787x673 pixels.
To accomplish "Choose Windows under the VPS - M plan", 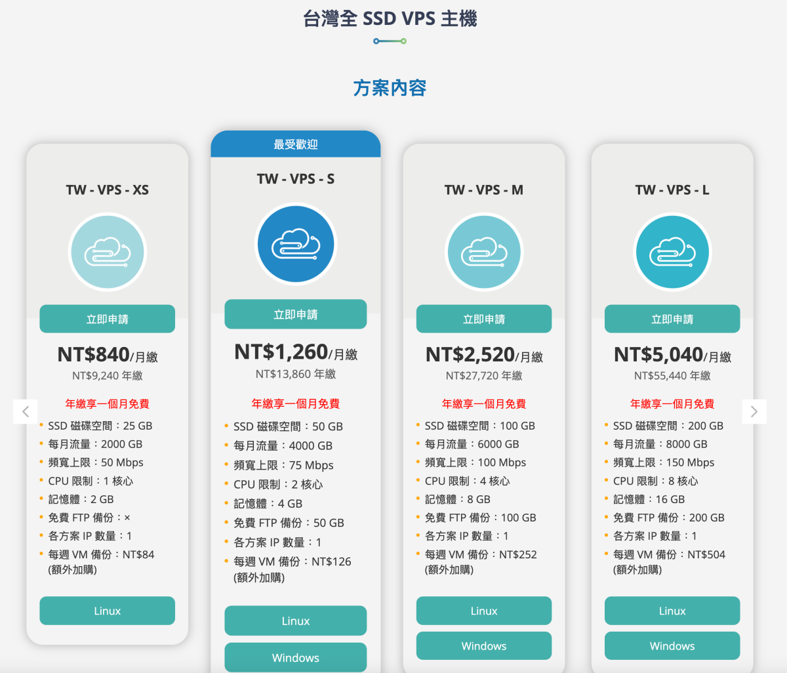I will [484, 646].
